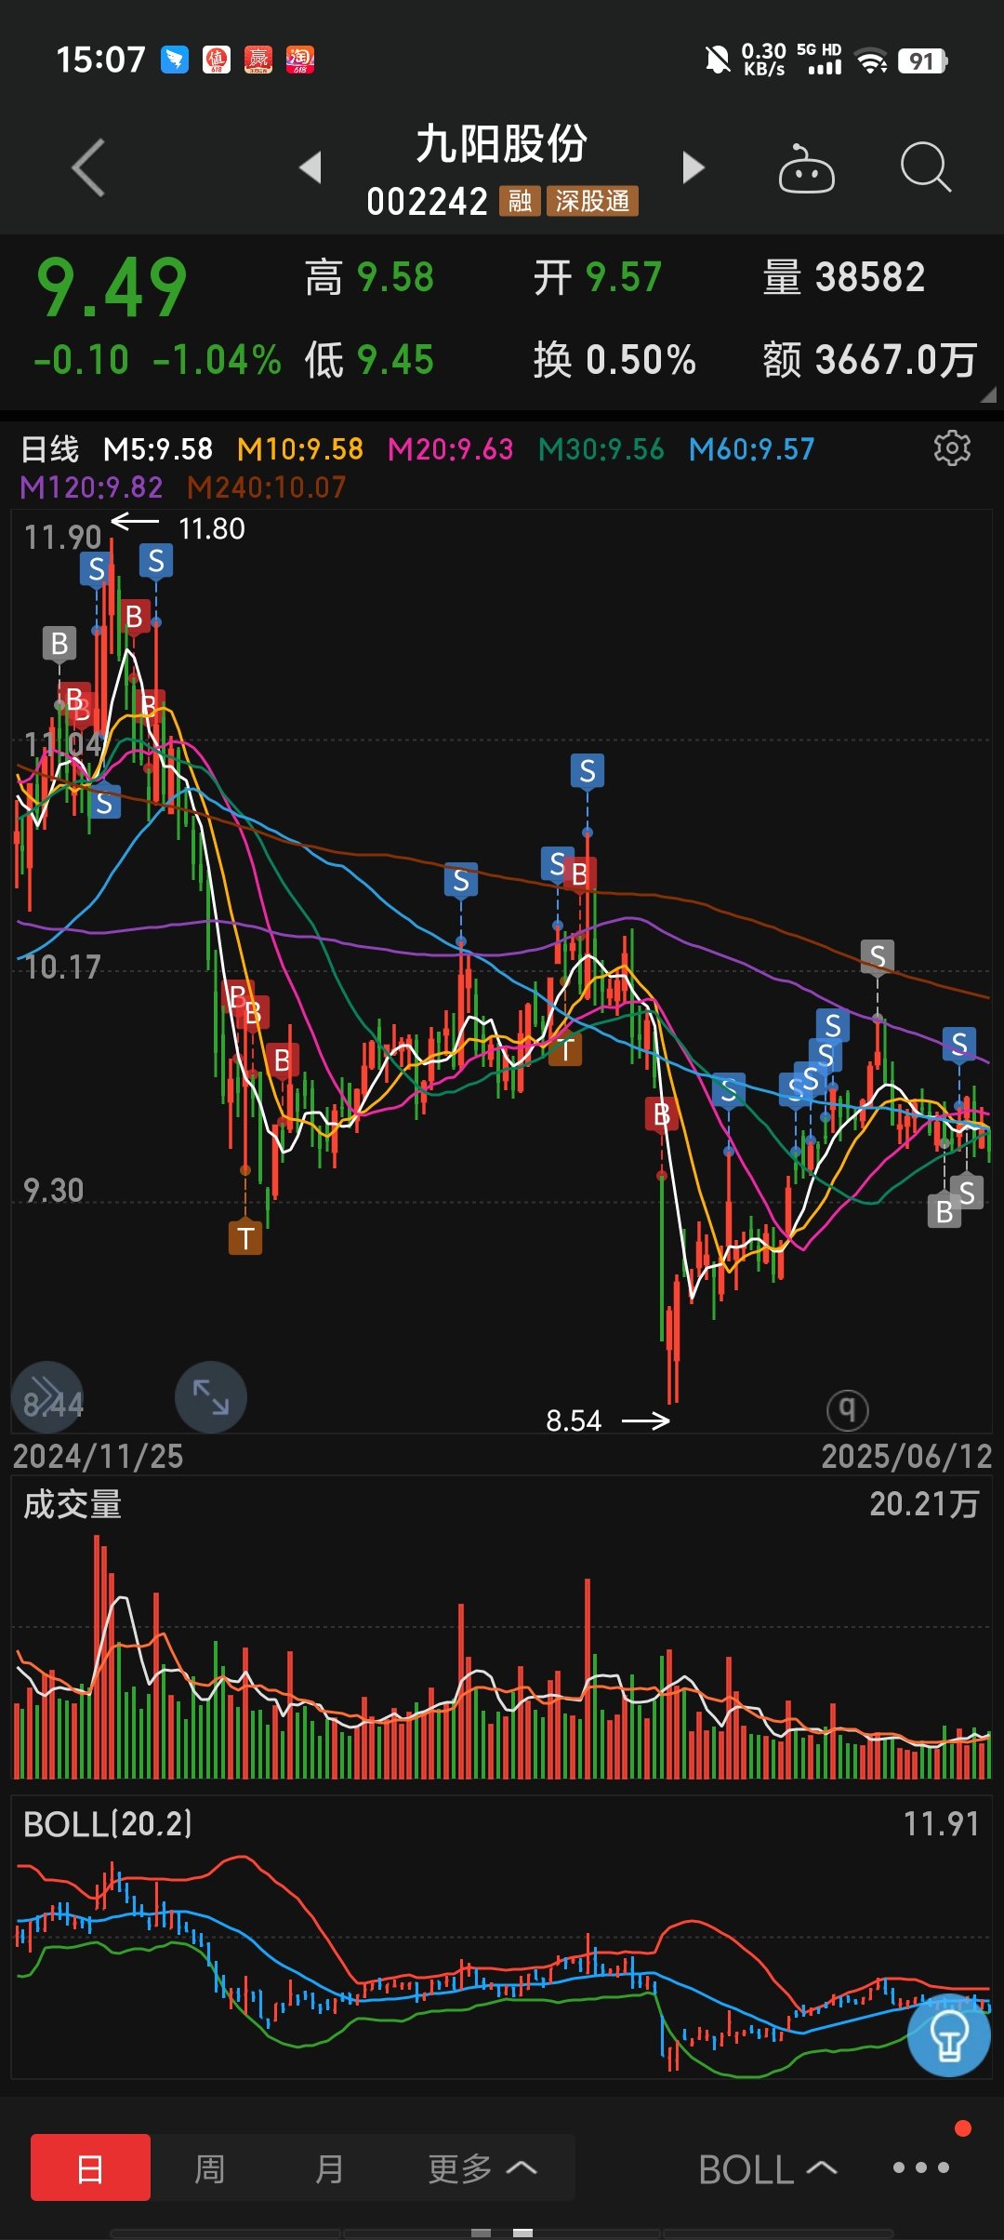Image resolution: width=1004 pixels, height=2240 pixels.
Task: Tap the volume value 量 38582
Action: pyautogui.click(x=844, y=277)
